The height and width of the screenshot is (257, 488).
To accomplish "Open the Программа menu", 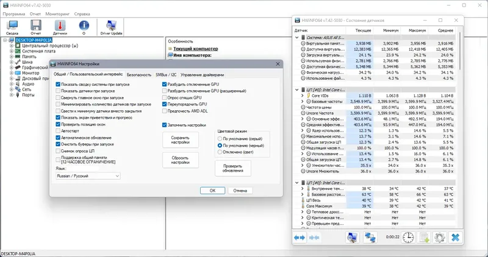I will [14, 14].
